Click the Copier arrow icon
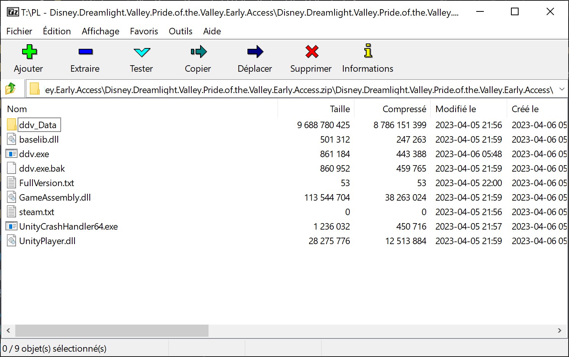The width and height of the screenshot is (569, 357). (x=198, y=52)
